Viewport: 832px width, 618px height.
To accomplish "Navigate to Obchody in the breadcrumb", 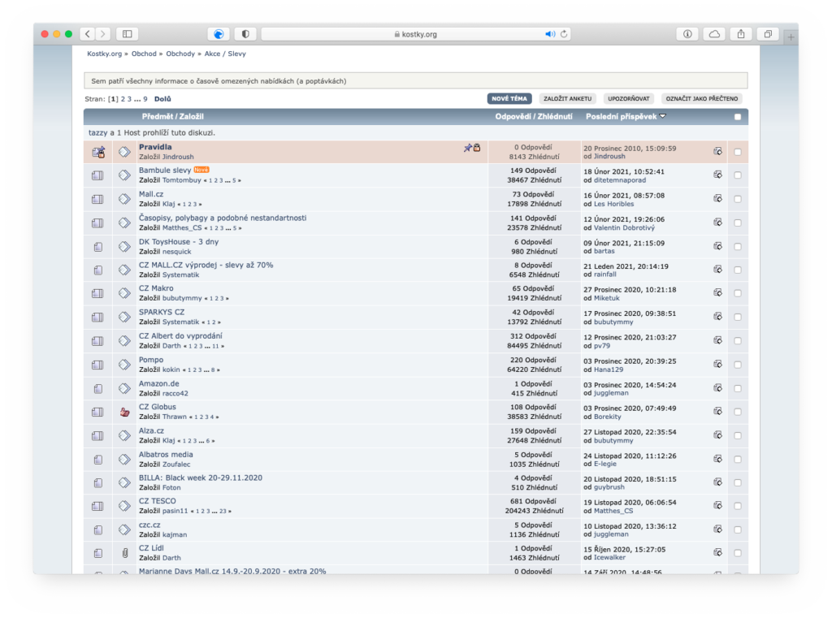I will tap(180, 54).
